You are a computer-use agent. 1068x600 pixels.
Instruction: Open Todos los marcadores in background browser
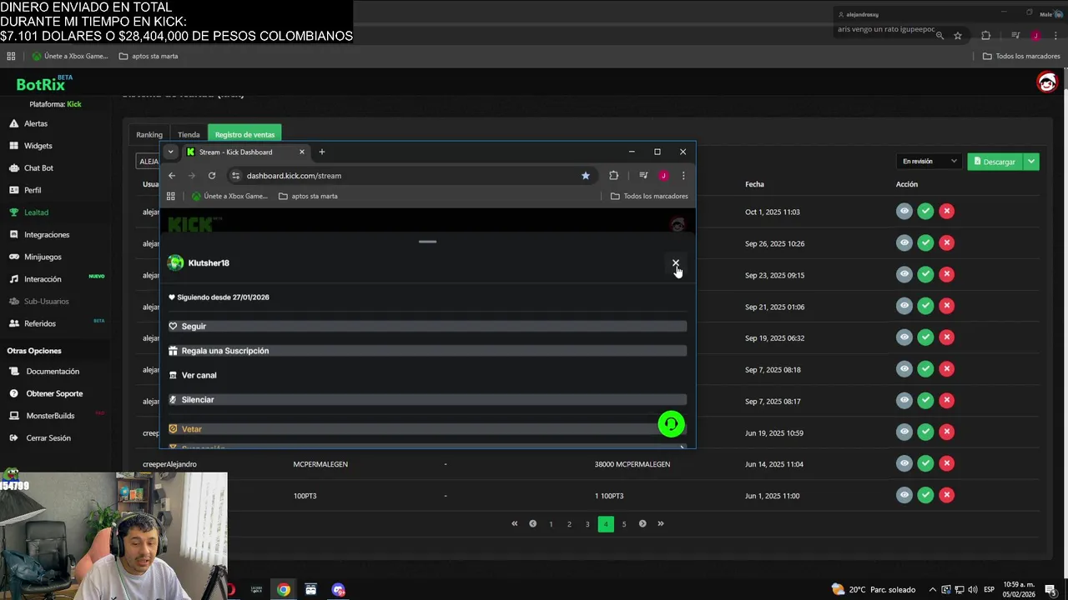(1021, 56)
